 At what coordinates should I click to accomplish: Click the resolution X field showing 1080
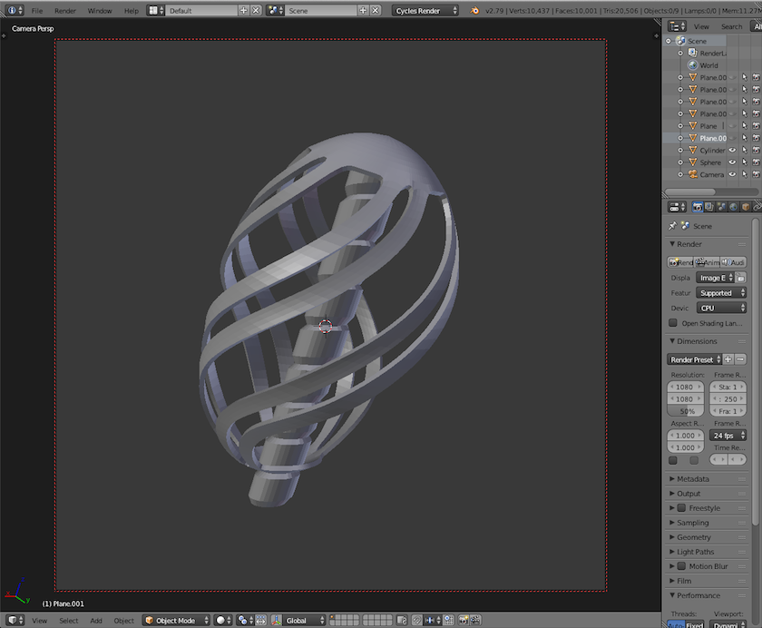pos(684,387)
